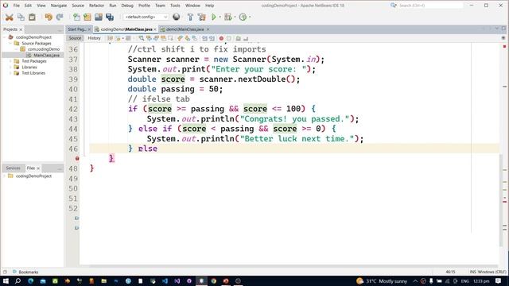This screenshot has height=286, width=509.
Task: Click the Search input field
Action: point(430,6)
